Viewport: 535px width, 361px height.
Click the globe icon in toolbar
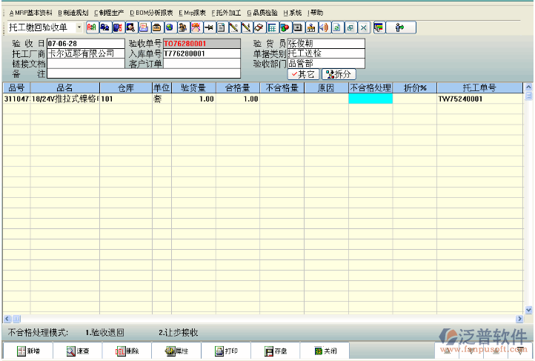click(170, 27)
